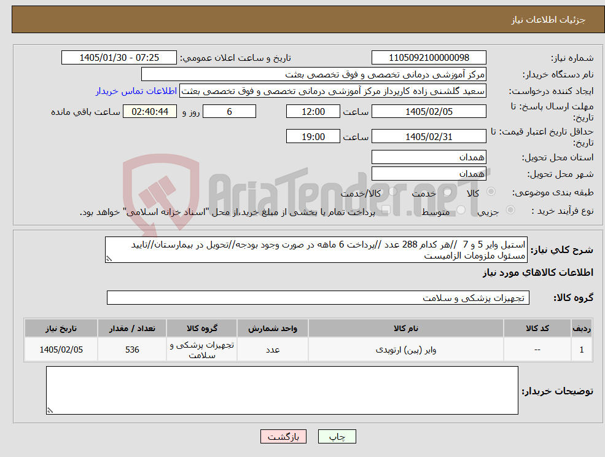605x457 pixels.
Task: Click the response deadline time 12:00 field
Action: coord(313,112)
